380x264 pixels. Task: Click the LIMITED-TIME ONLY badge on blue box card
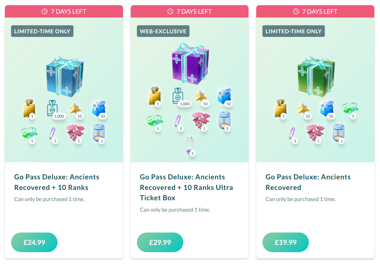pyautogui.click(x=42, y=31)
